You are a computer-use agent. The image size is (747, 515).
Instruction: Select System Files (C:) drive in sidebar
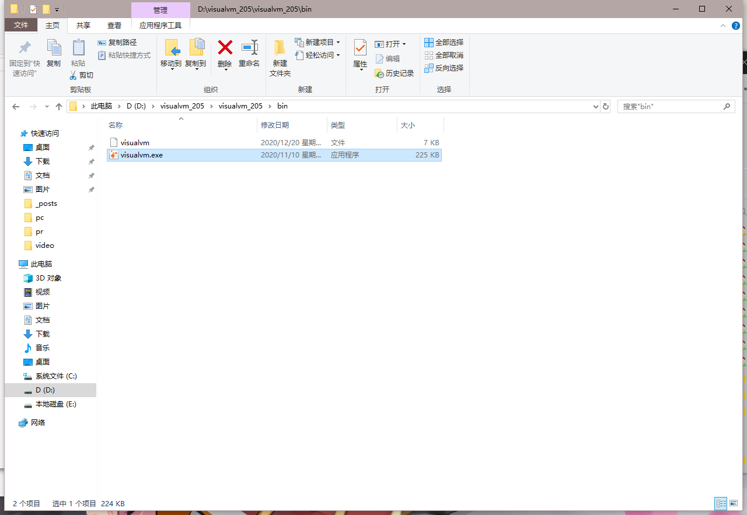click(x=56, y=376)
